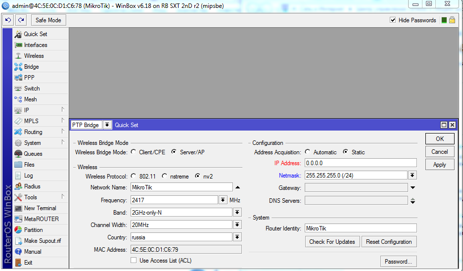Click Apply in Quick Set dialog
The image size is (463, 271).
click(x=440, y=165)
